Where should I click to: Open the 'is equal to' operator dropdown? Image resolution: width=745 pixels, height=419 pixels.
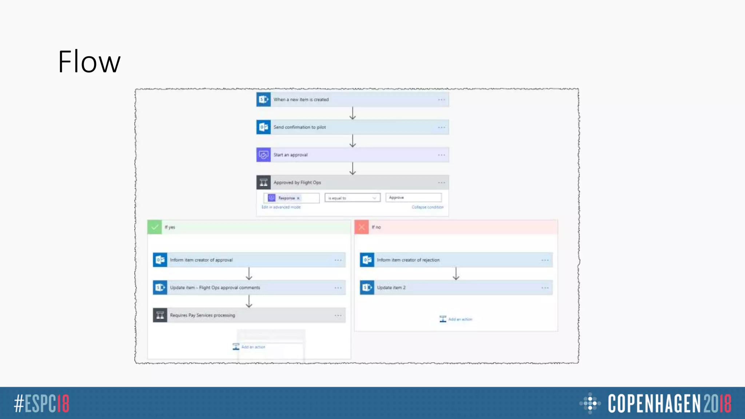(352, 198)
